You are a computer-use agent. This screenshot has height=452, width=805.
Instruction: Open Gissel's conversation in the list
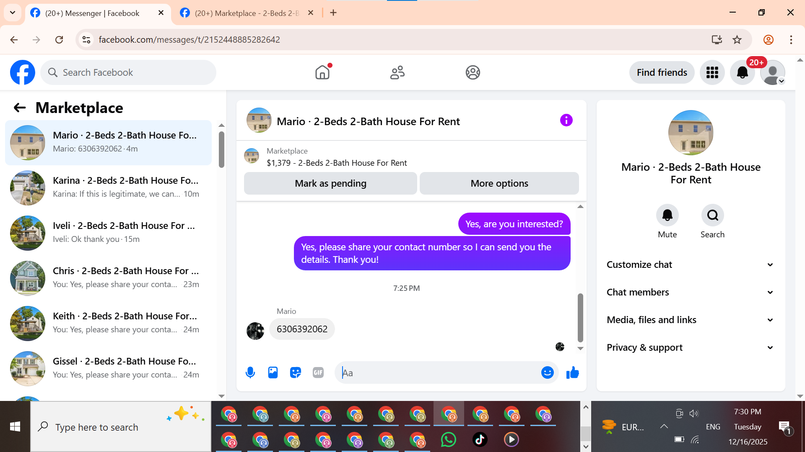click(108, 368)
